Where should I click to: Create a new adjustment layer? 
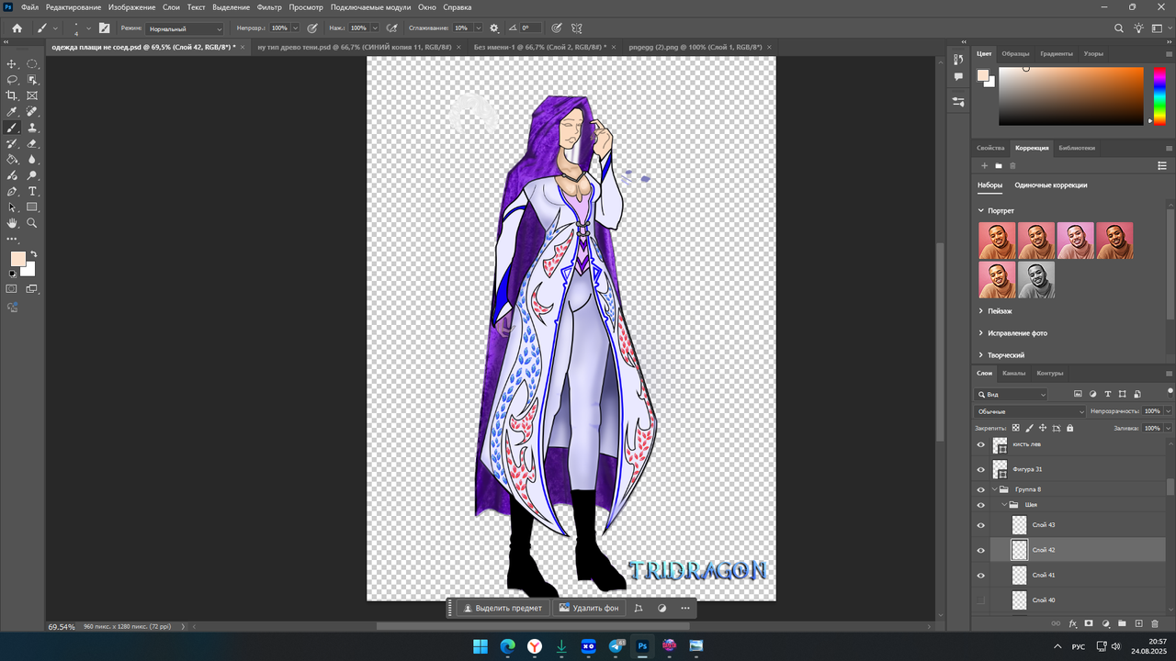click(x=1105, y=623)
